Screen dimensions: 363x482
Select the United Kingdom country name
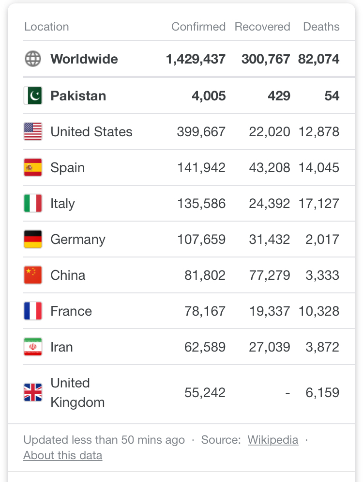coord(77,393)
